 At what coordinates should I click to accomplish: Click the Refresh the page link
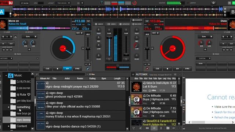[224, 117]
